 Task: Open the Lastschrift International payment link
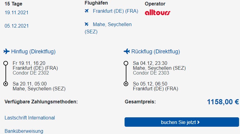30,118
